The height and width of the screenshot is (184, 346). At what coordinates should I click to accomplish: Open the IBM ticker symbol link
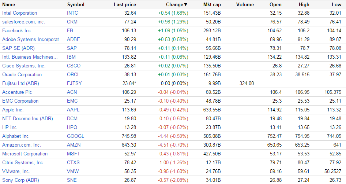point(71,57)
